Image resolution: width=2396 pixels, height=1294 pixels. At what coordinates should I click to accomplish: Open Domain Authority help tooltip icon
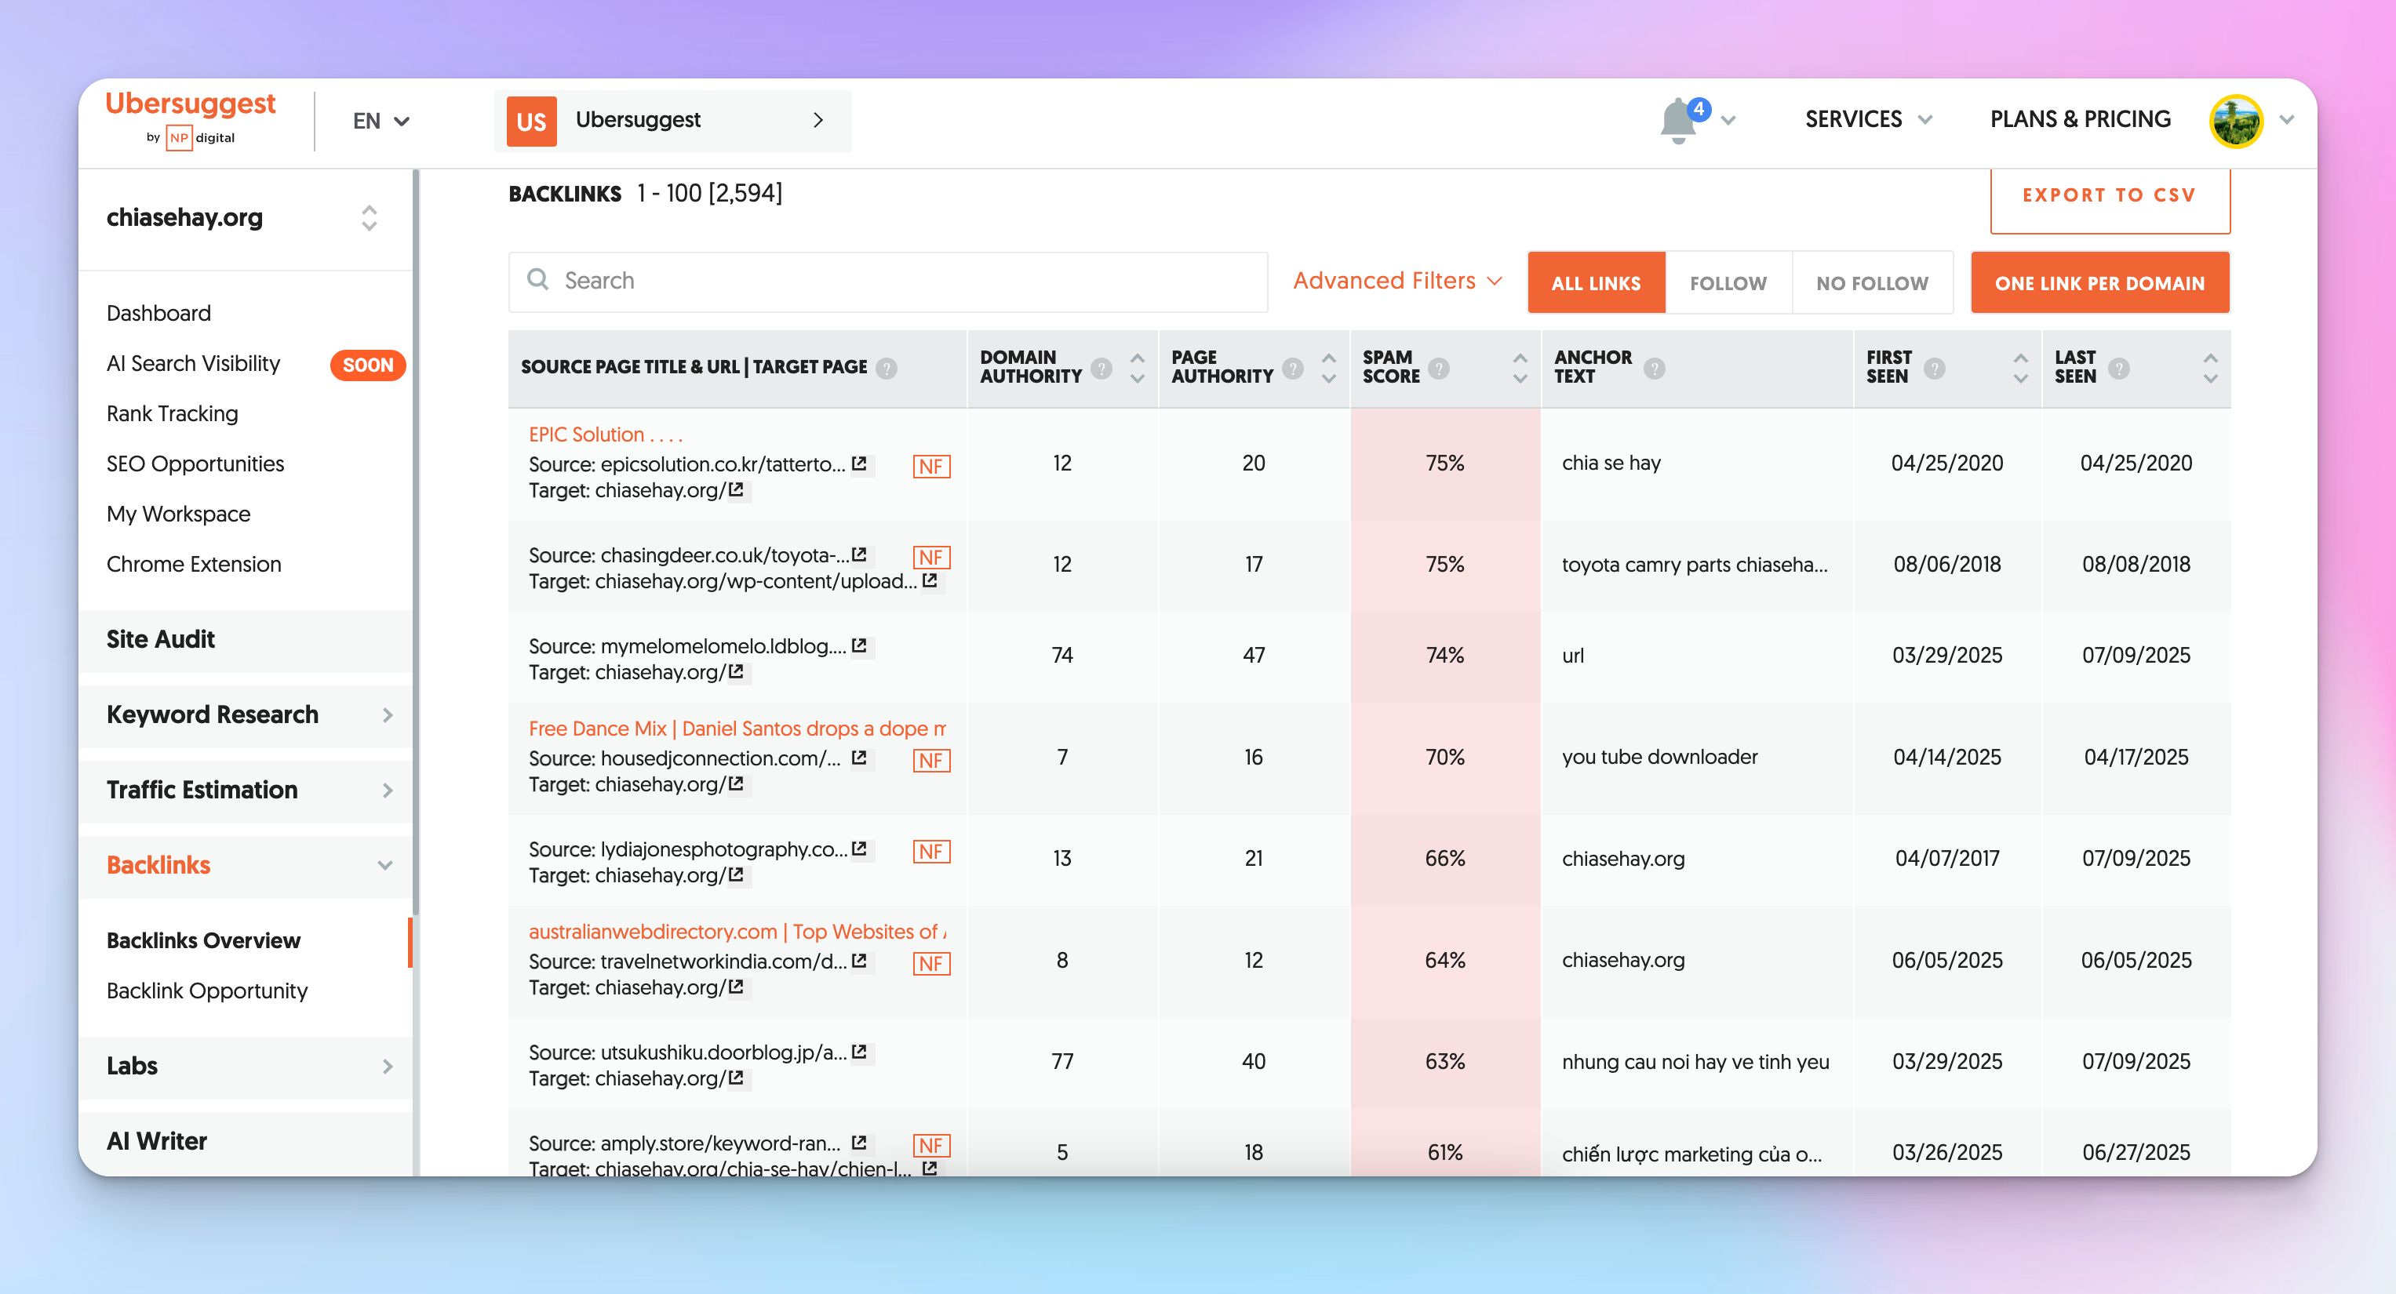click(1102, 368)
